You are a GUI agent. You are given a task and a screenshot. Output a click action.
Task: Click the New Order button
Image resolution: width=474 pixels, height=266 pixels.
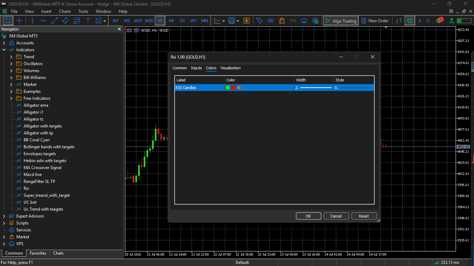tap(375, 21)
